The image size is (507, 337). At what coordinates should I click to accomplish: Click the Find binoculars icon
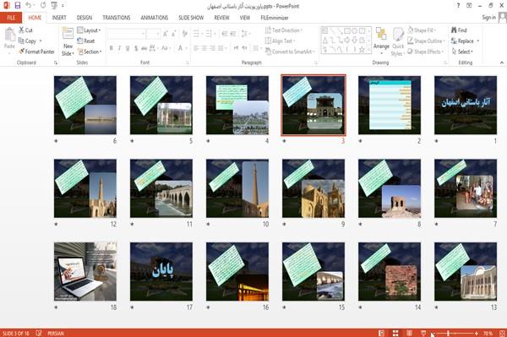[454, 30]
